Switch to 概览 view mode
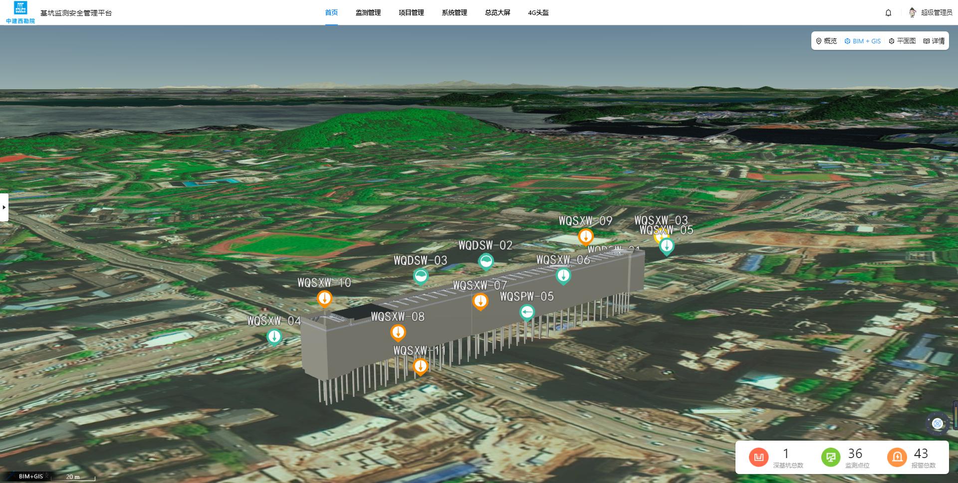 (826, 41)
